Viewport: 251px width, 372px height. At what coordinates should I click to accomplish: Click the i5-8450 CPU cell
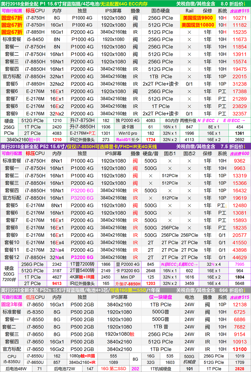[35, 39]
